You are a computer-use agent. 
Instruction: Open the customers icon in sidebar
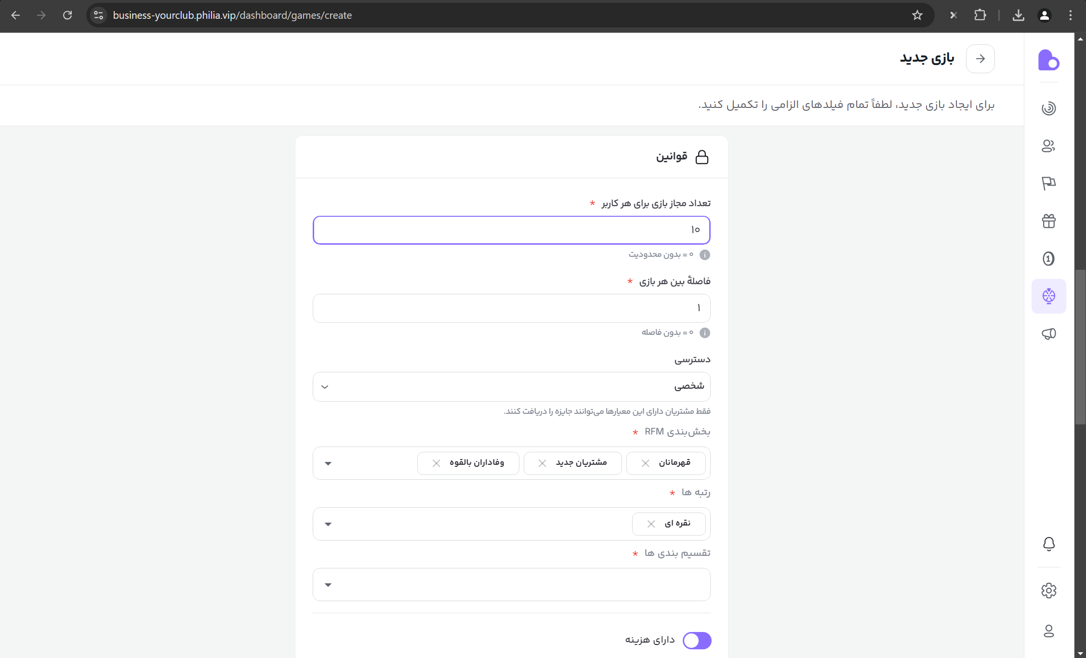click(x=1048, y=145)
